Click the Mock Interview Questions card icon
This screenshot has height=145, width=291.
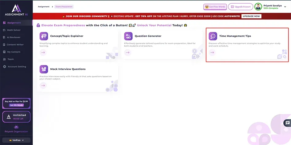pyautogui.click(x=44, y=69)
